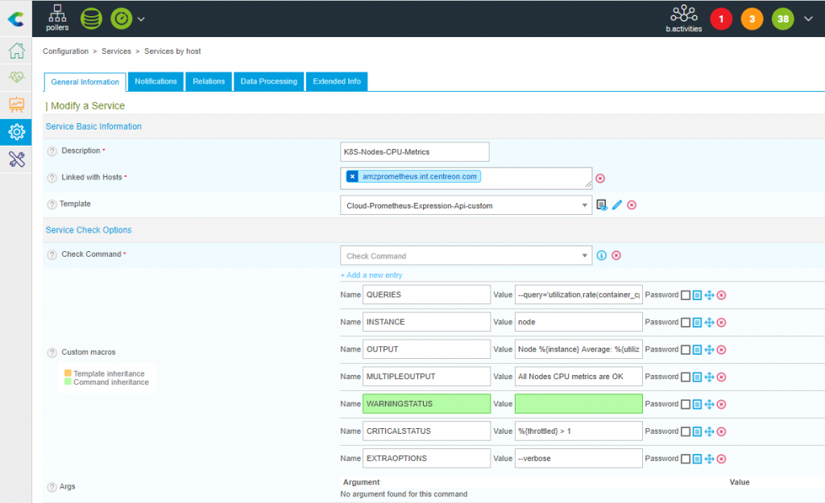Click the green OK counter showing 38
Screen dimensions: 825x503
point(783,19)
